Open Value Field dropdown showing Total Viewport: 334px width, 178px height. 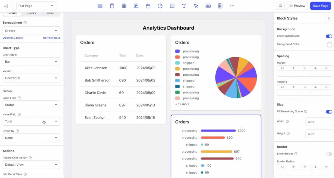point(31,121)
